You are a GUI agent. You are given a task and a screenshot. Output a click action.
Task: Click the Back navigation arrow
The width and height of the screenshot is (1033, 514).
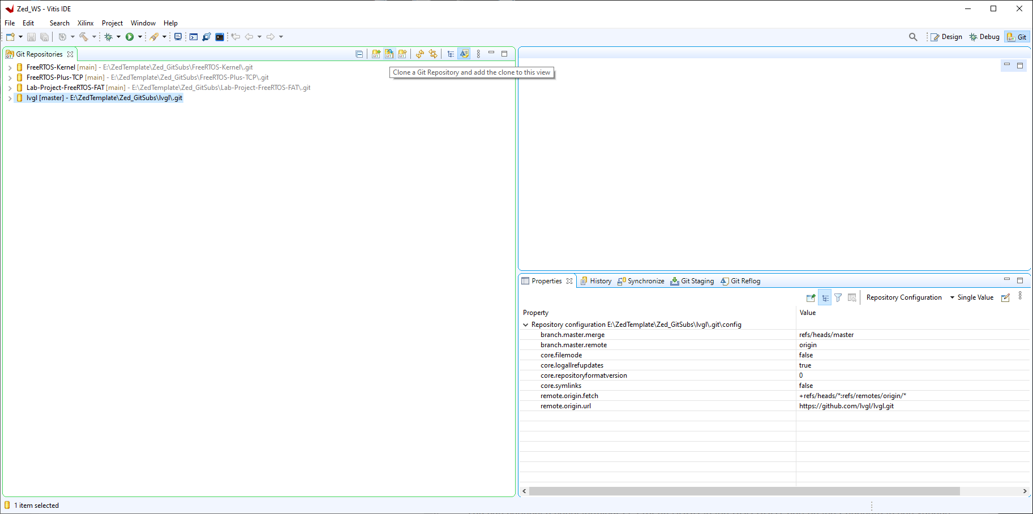[x=248, y=37]
